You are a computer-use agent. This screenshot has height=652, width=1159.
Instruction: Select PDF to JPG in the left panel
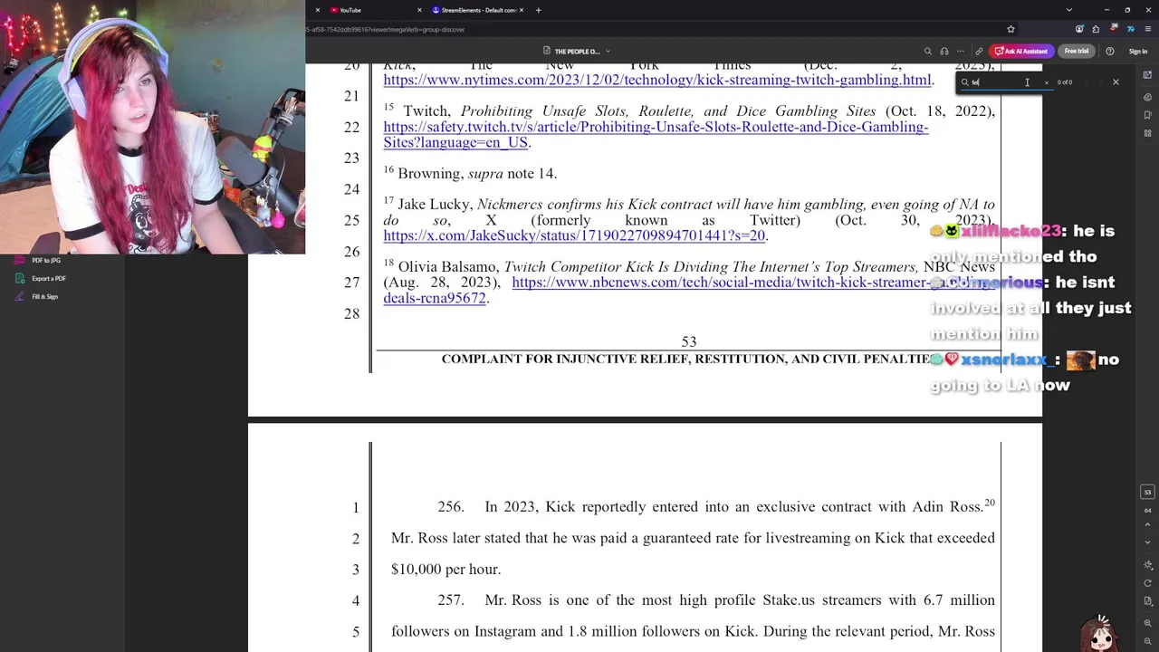point(46,260)
